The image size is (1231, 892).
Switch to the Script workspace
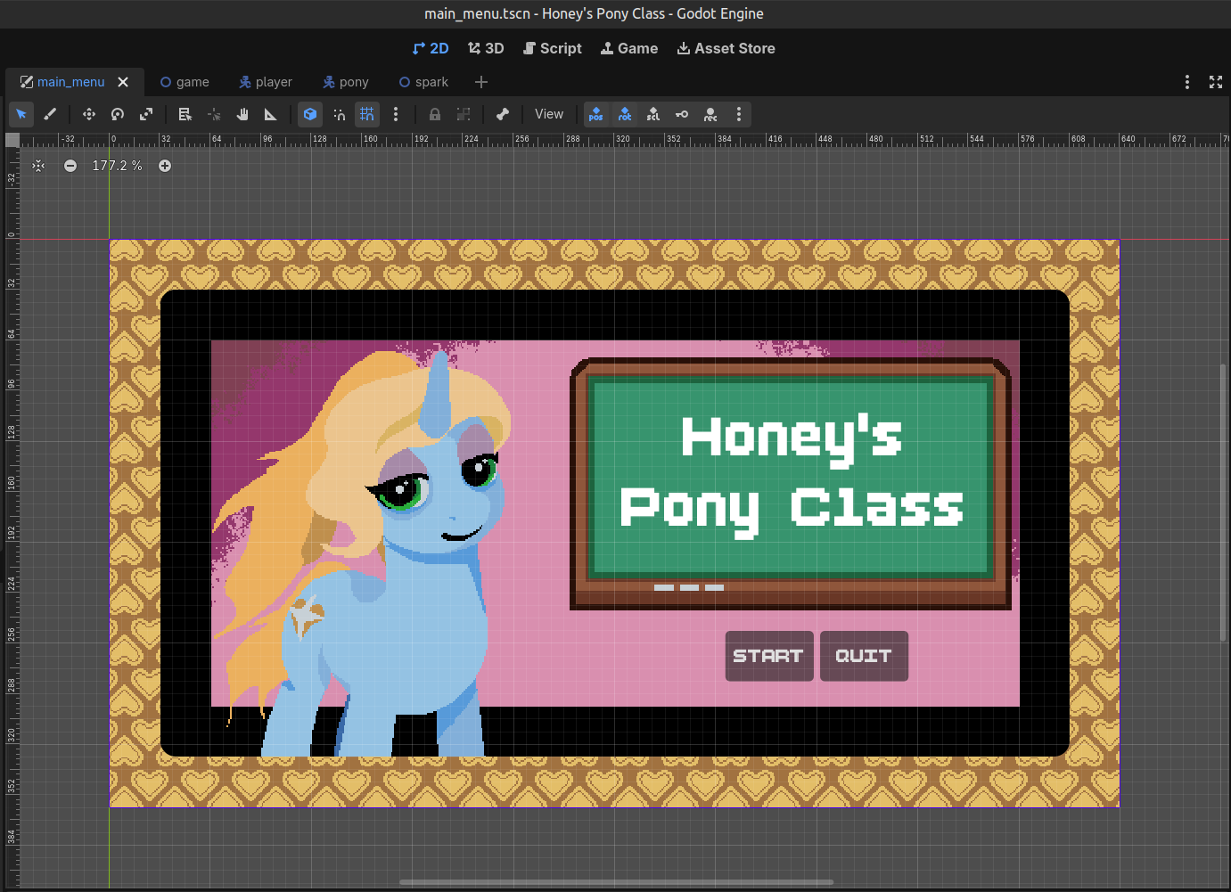553,48
